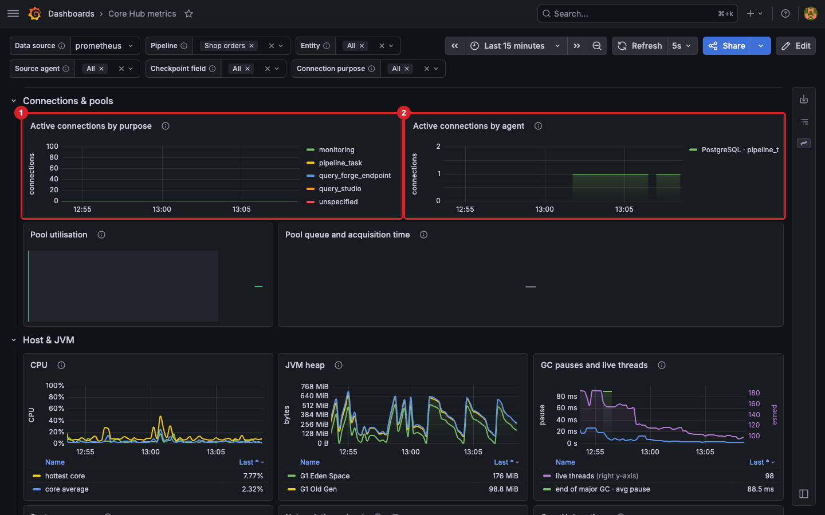Click the Refresh button
The image size is (825, 515).
pyautogui.click(x=639, y=46)
